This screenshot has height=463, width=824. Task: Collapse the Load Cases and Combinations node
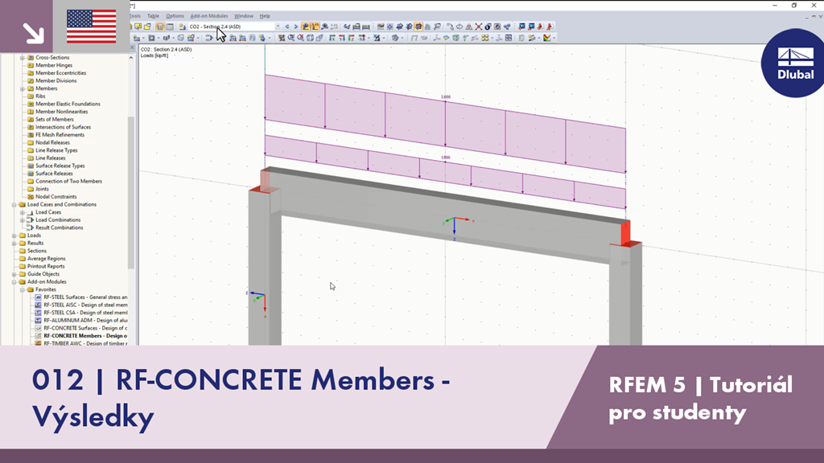click(x=14, y=205)
